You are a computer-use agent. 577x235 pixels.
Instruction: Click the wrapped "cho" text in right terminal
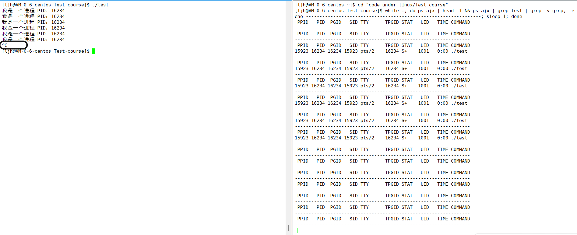tap(299, 16)
